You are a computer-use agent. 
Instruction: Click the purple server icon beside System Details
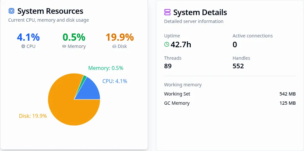coord(167,12)
